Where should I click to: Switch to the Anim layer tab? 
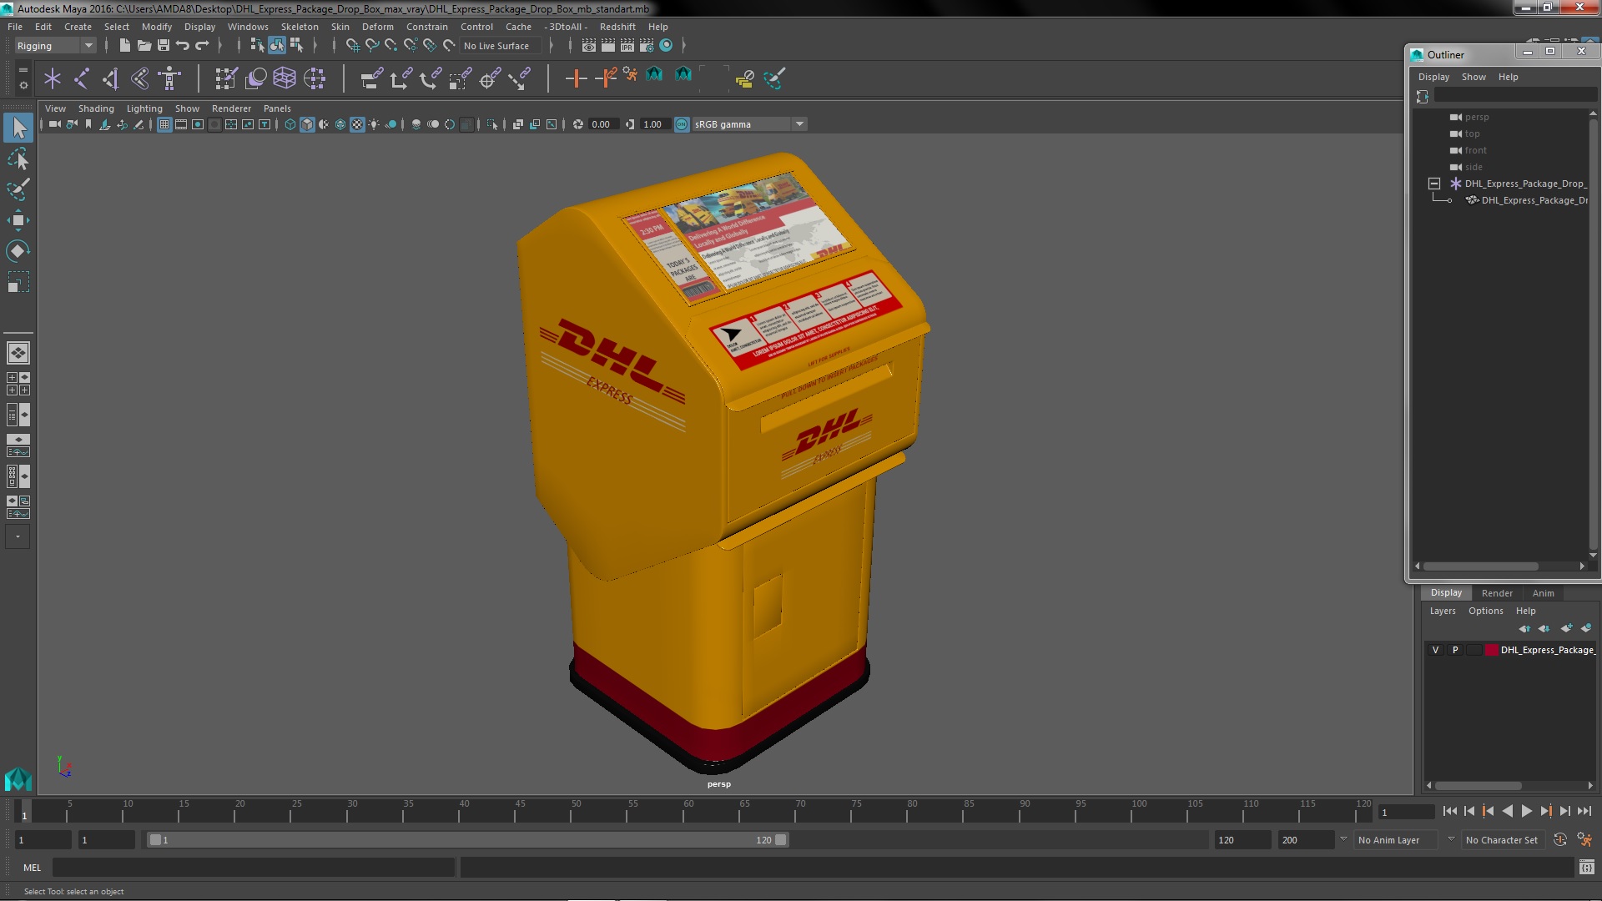tap(1543, 593)
